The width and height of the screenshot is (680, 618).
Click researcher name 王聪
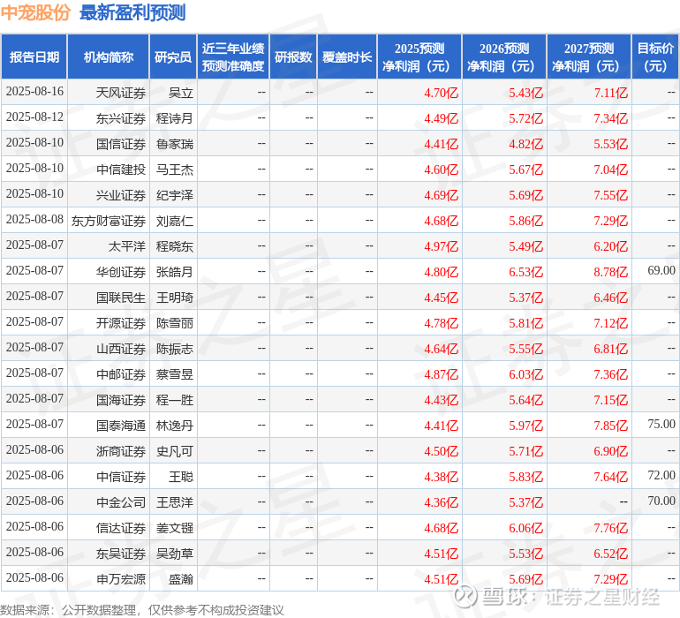[x=181, y=476]
